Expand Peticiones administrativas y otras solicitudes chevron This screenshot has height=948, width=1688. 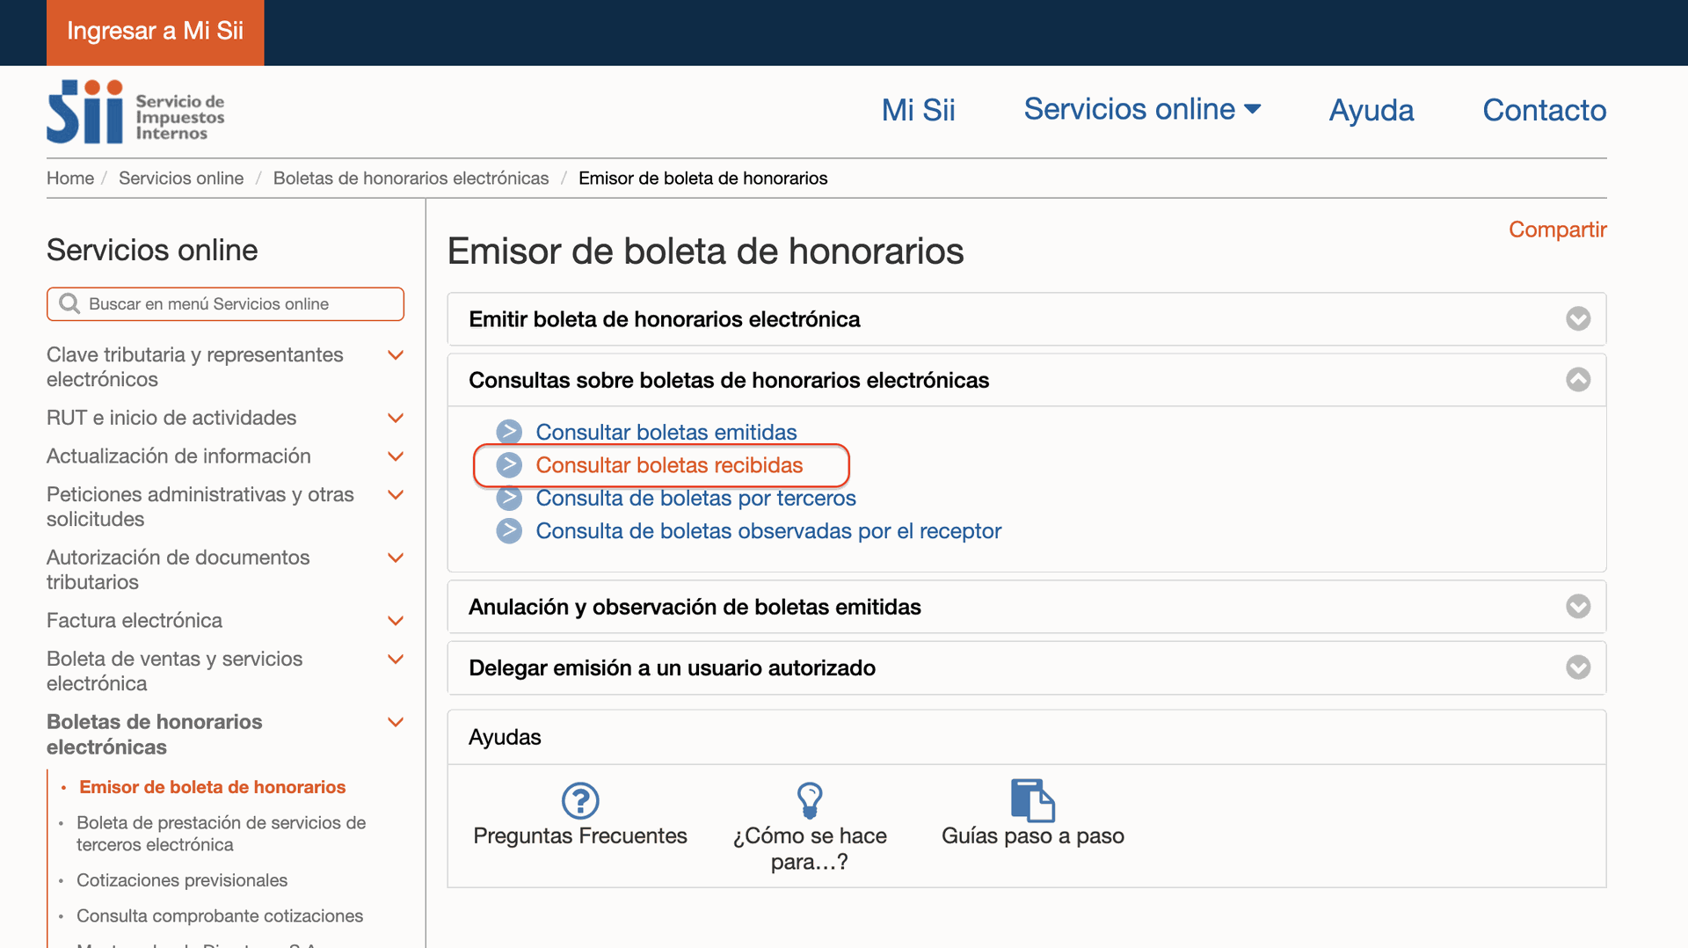tap(396, 495)
